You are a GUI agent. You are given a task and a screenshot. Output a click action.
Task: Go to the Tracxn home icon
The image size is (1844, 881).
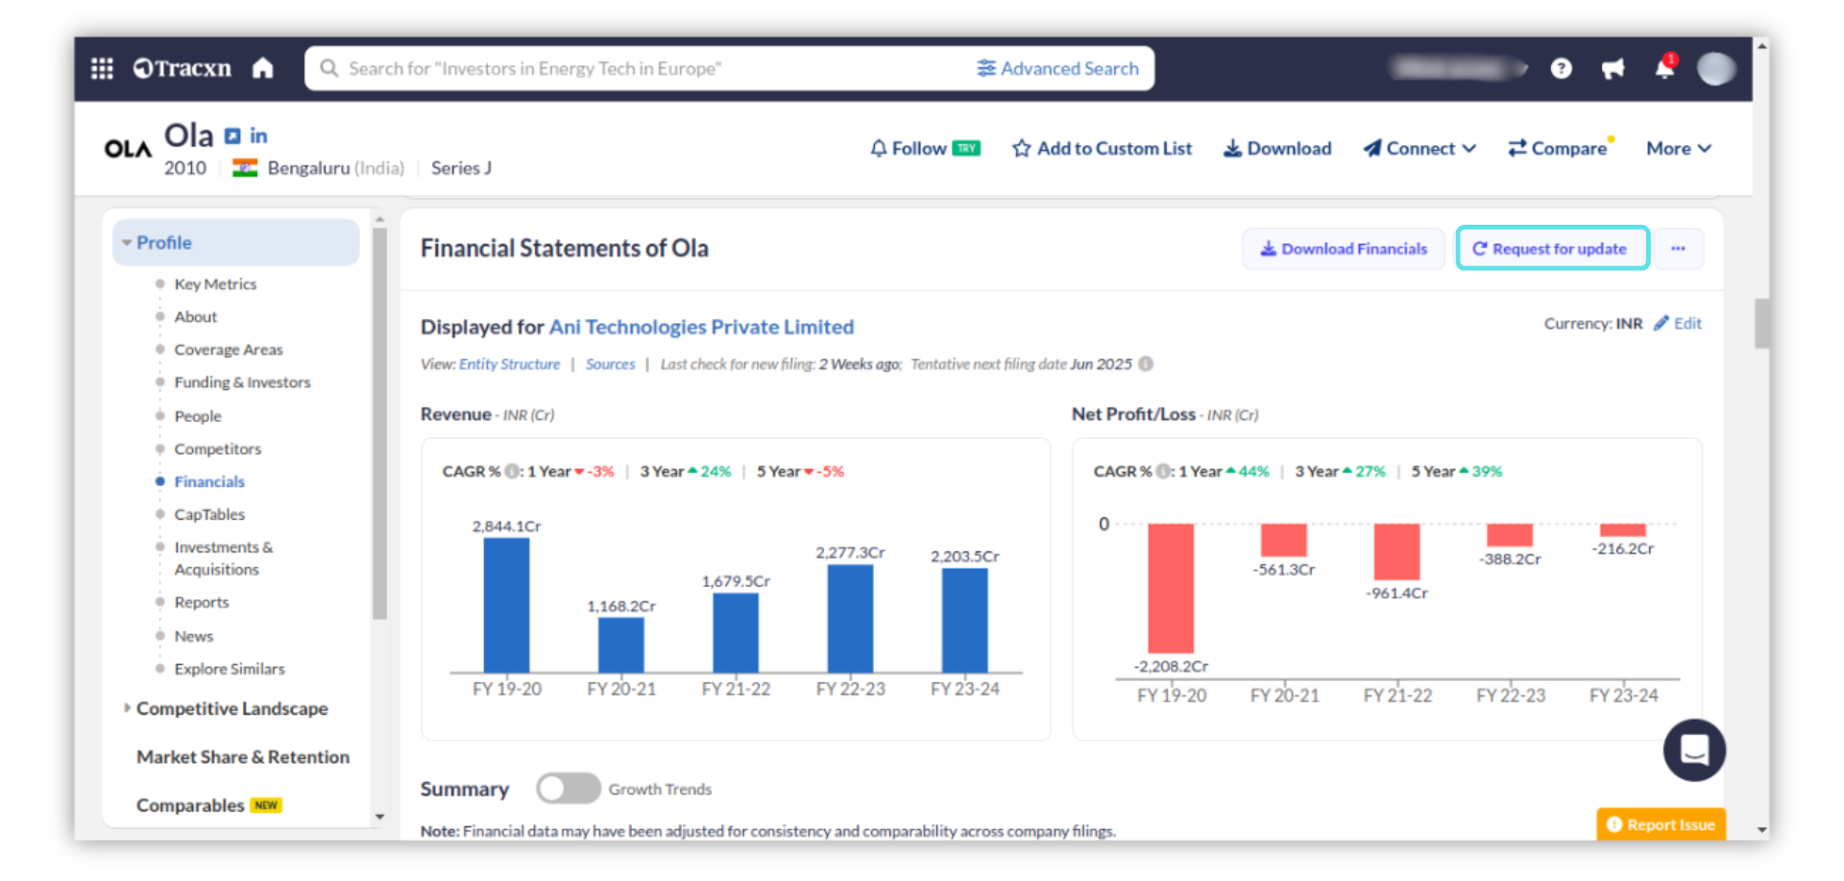pyautogui.click(x=262, y=68)
